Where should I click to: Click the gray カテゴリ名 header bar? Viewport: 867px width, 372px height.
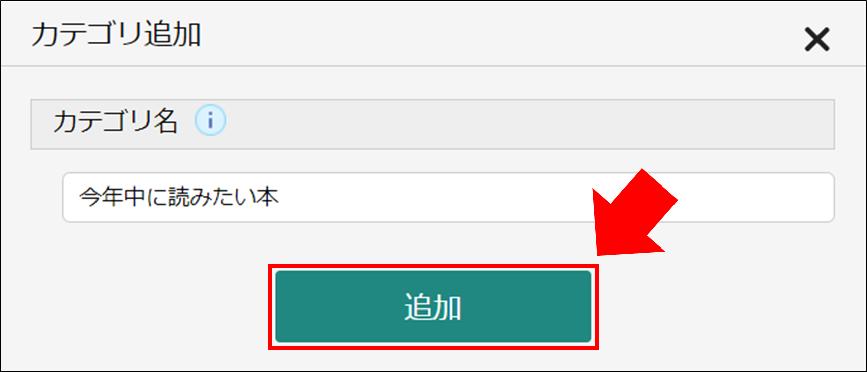click(x=432, y=124)
